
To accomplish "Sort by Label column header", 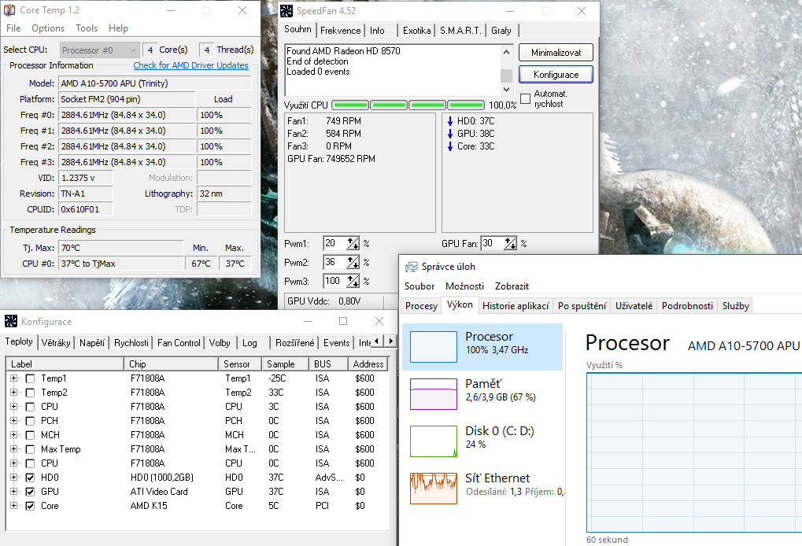I will click(x=65, y=364).
